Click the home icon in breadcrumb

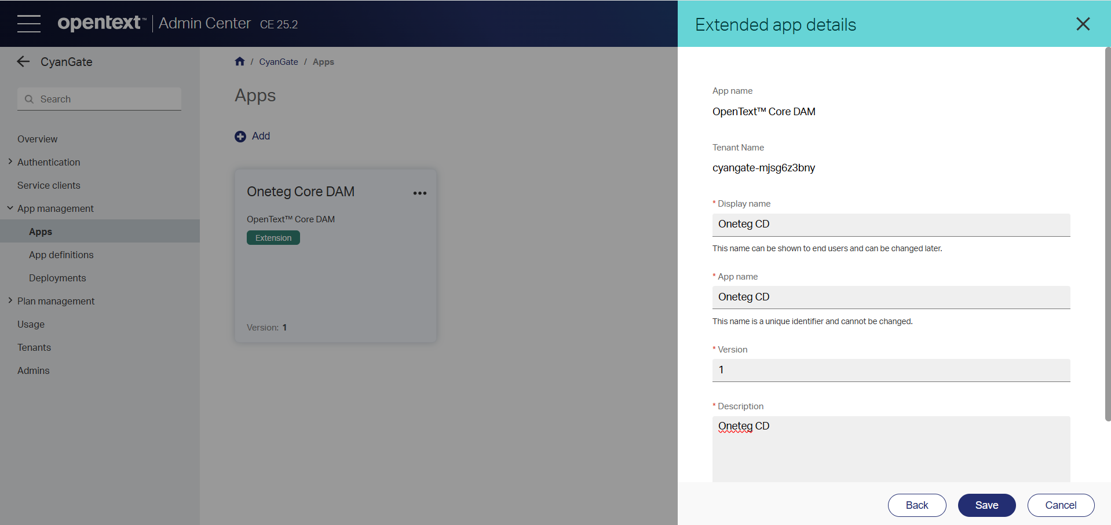[240, 61]
